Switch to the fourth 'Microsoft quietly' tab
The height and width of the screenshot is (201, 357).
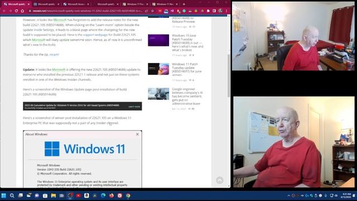tap(105, 4)
